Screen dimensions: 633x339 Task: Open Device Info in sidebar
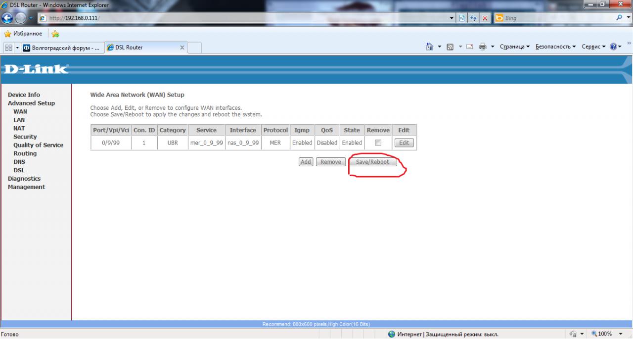tap(24, 95)
